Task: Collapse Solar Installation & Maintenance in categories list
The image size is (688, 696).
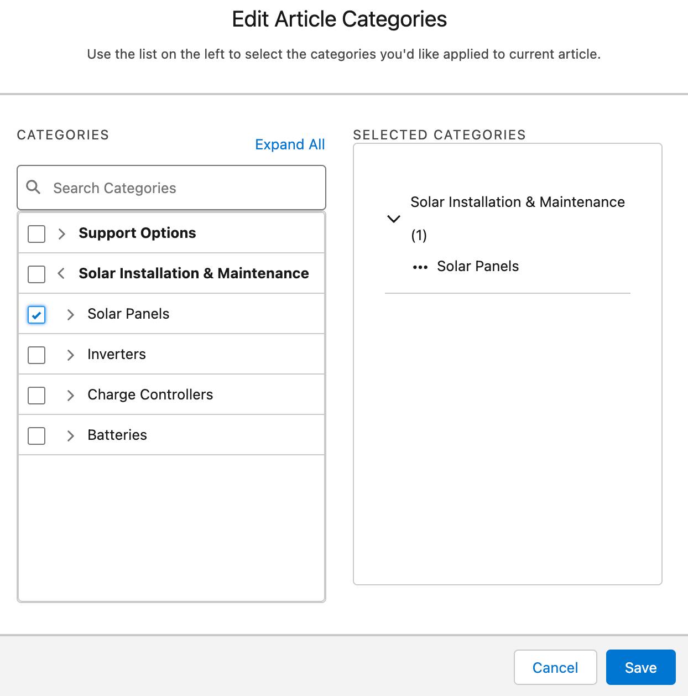Action: [x=61, y=273]
